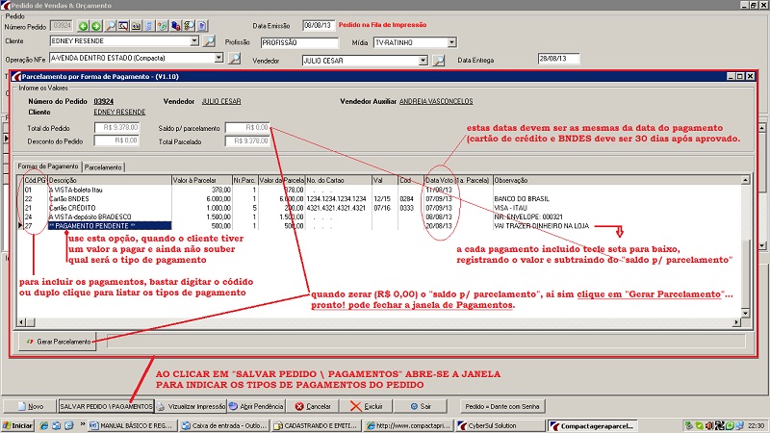Search operations with magnifier next to Operação NFe

(235, 59)
